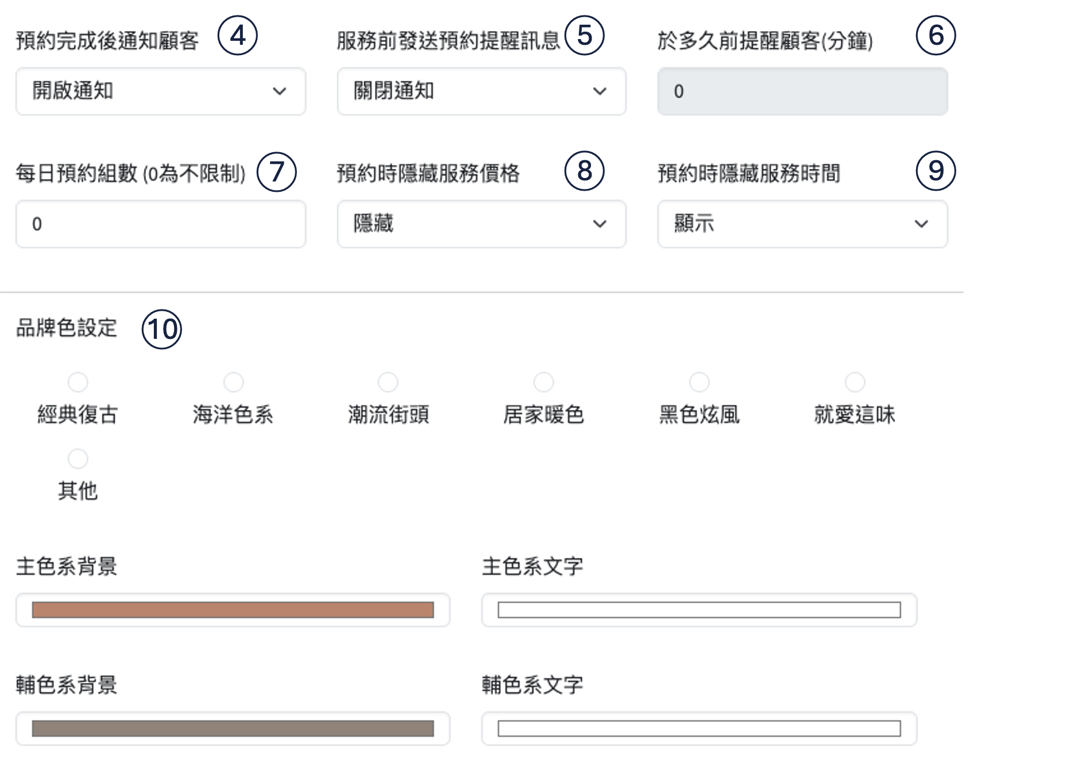Choose the 海洋色系 radio option
This screenshot has width=1074, height=765.
pyautogui.click(x=233, y=382)
